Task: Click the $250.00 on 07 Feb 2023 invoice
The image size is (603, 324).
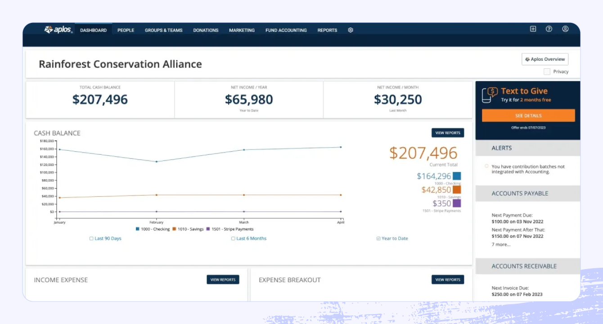Action: click(517, 294)
